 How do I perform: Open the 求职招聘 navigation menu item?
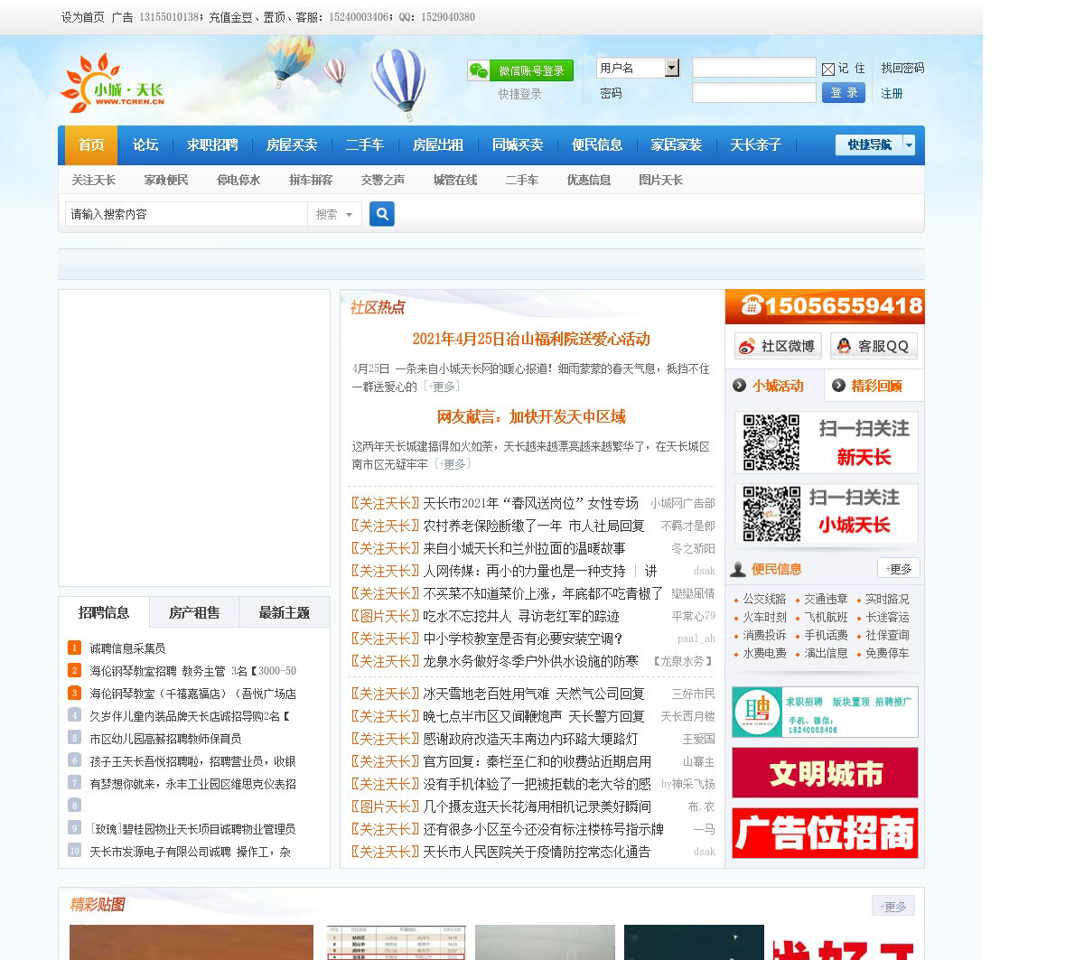tap(212, 144)
